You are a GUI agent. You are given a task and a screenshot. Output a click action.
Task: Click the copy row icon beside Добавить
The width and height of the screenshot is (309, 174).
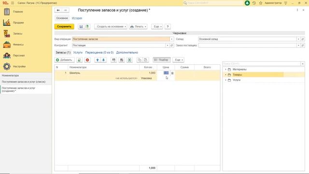tap(79, 60)
